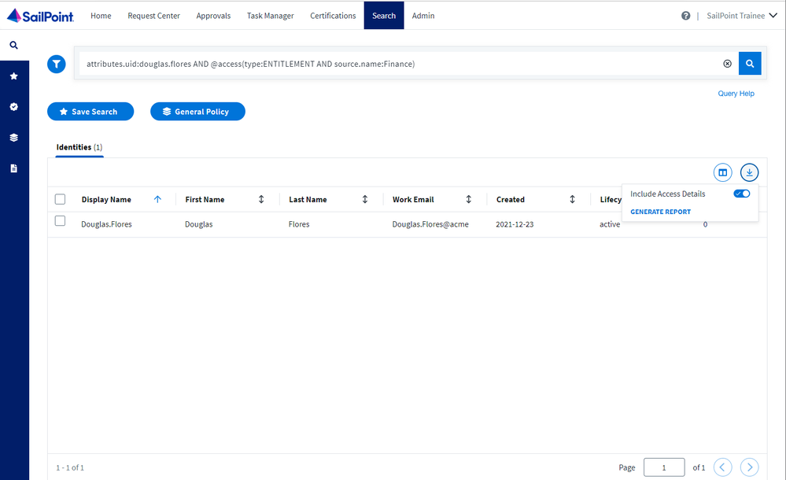Open the column chooser icon

tap(722, 172)
